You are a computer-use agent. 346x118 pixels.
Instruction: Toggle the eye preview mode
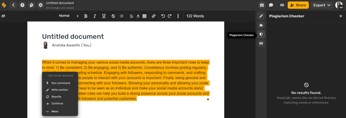(x=282, y=5)
